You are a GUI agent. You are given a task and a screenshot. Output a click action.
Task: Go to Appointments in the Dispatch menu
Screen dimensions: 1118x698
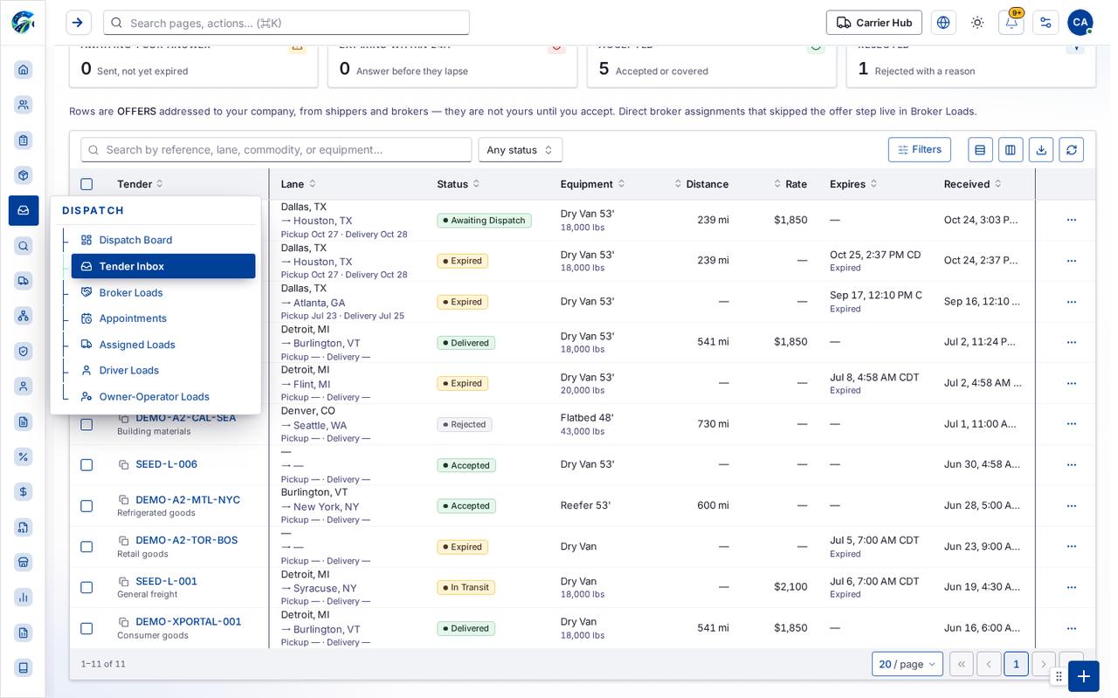click(163, 318)
